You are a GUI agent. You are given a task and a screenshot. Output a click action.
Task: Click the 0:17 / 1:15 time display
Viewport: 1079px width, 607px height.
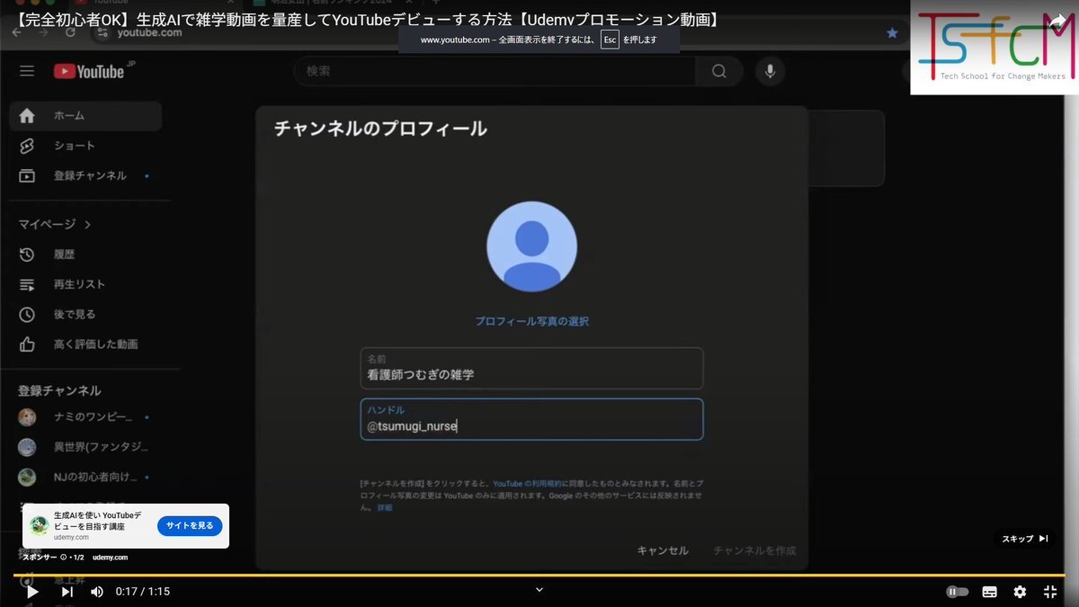point(143,592)
